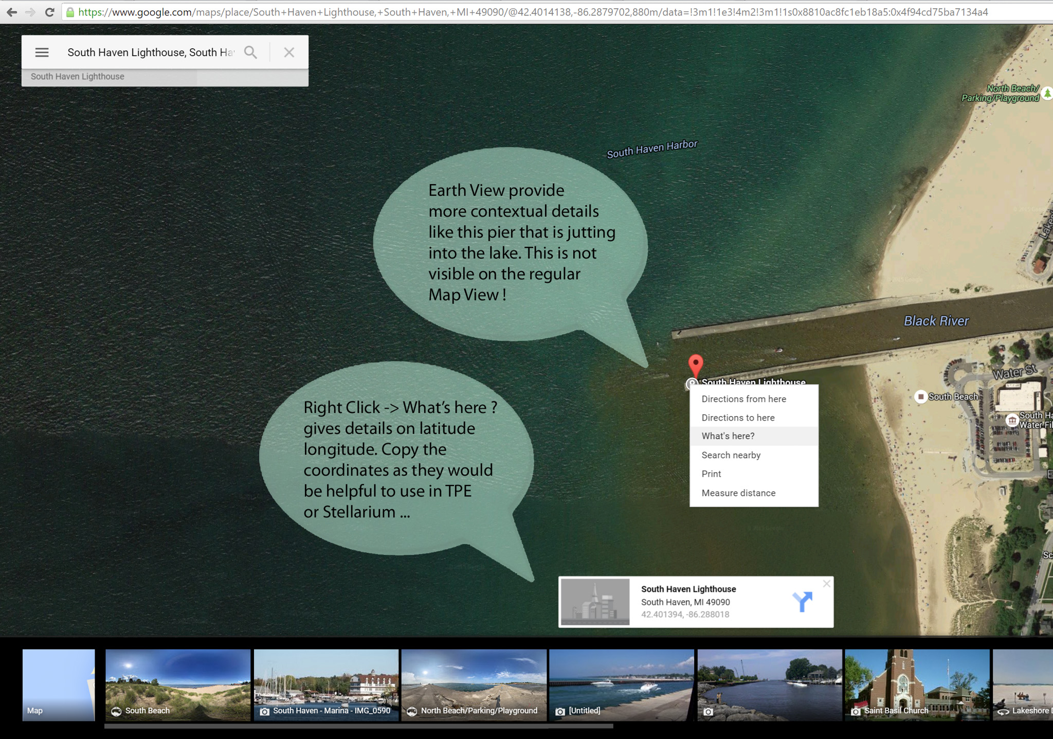
Task: Click the magnifier search icon
Action: tap(250, 52)
